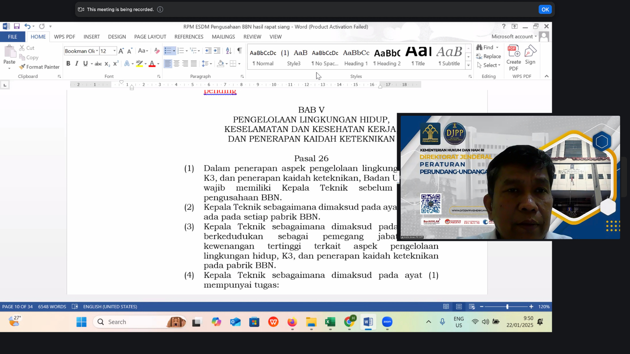Expand the numbering list dropdown arrow
Image resolution: width=630 pixels, height=354 pixels.
coord(187,51)
